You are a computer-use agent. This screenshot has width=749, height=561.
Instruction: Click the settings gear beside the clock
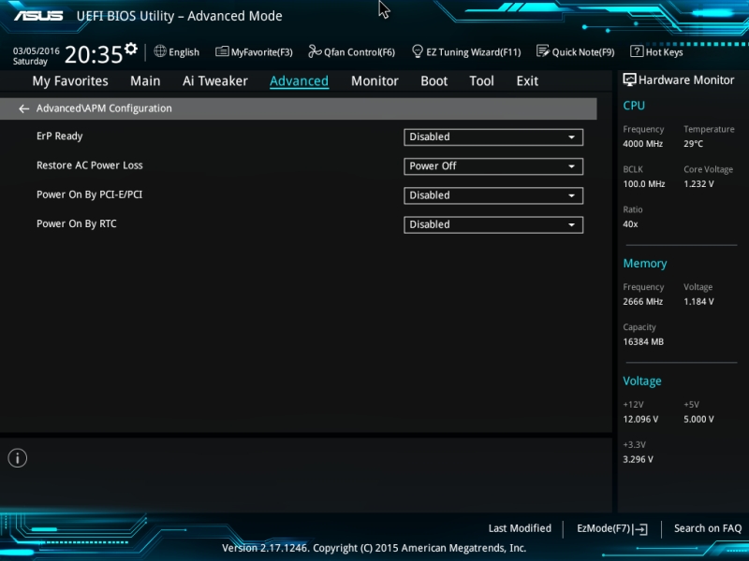pyautogui.click(x=130, y=49)
